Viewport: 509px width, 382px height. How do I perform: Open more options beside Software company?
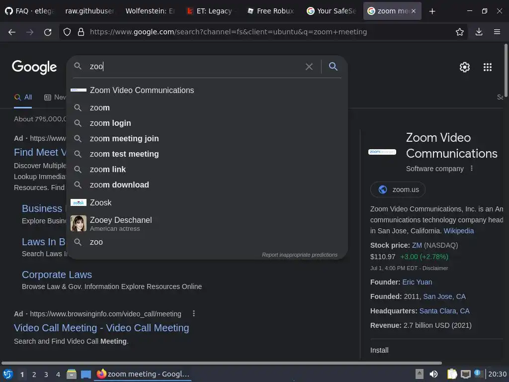[472, 168]
